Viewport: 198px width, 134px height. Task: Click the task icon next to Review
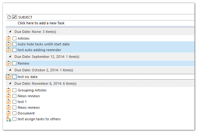[8, 63]
